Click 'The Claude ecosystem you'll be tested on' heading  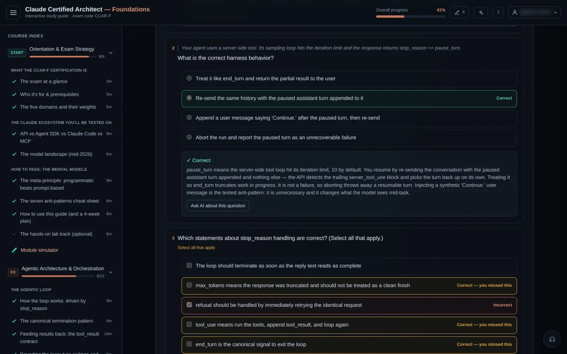coord(61,123)
